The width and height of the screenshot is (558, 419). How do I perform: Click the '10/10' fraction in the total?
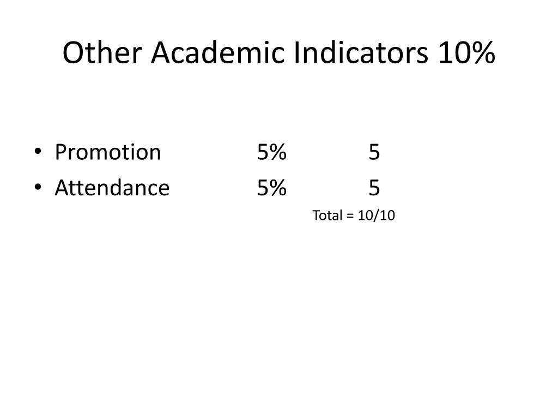pos(377,215)
